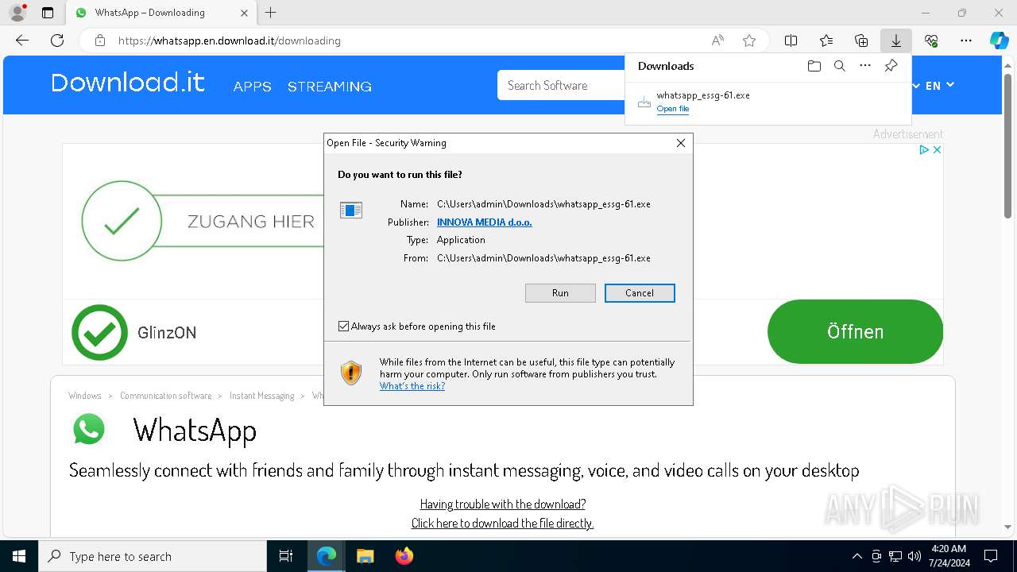Viewport: 1017px width, 572px height.
Task: Open the volume control in the tray
Action: (914, 556)
